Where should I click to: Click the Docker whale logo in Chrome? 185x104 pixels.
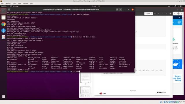click(x=176, y=64)
